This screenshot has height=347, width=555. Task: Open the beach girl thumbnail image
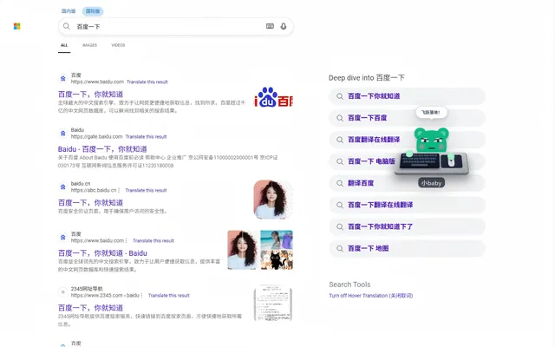[x=277, y=239]
